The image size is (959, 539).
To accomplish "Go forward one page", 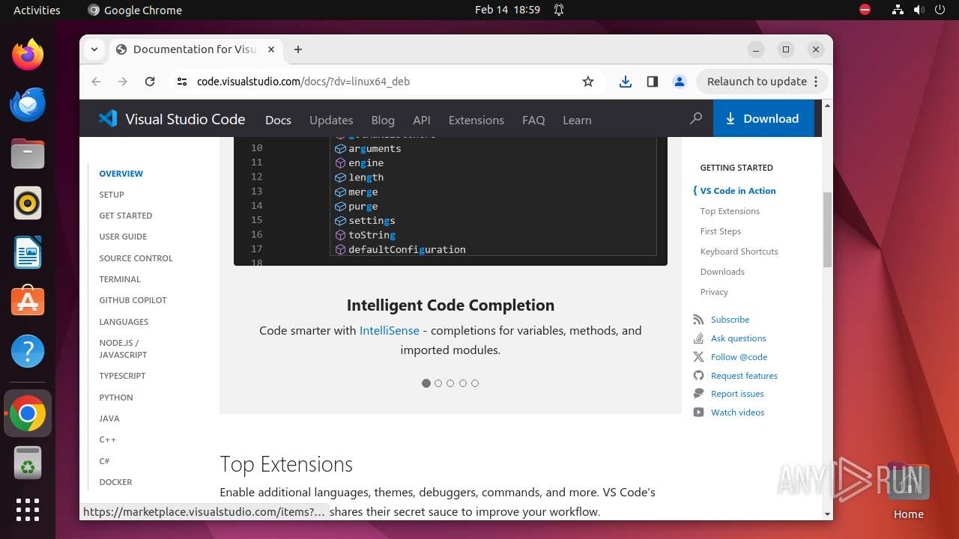I will 123,82.
